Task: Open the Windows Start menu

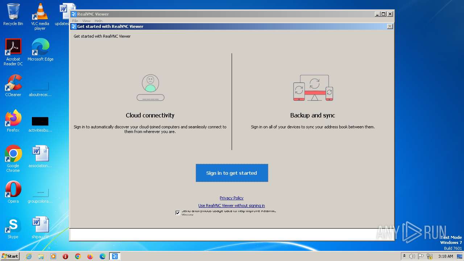Action: 10,256
